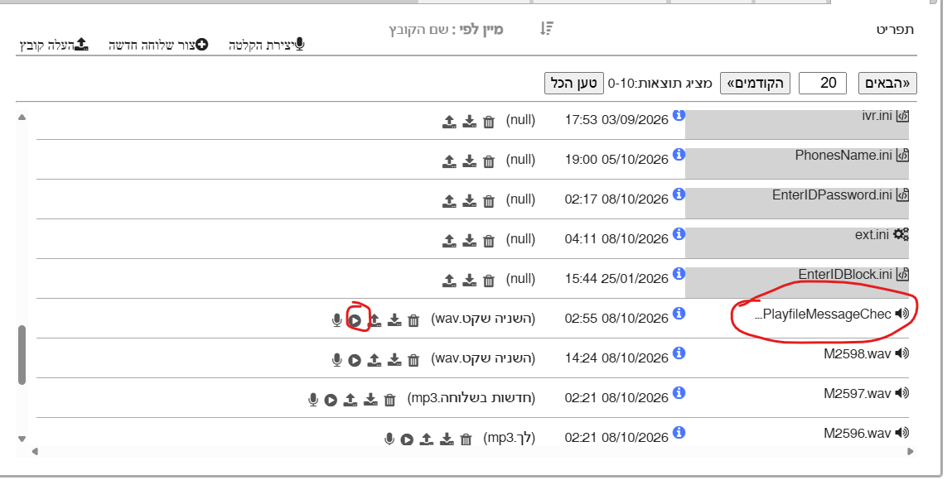Delete the M2597.wav file

(x=389, y=400)
